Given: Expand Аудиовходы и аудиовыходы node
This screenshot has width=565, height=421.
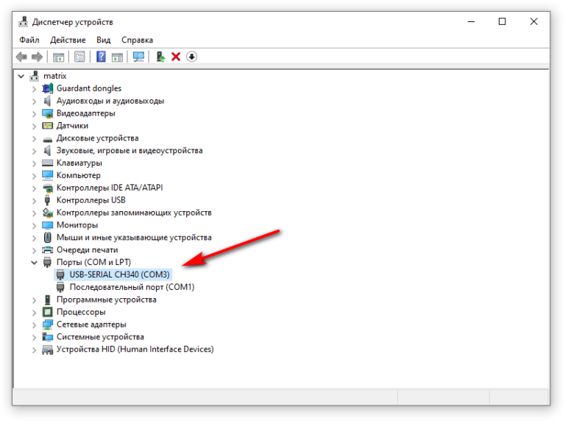Looking at the screenshot, I should point(35,102).
